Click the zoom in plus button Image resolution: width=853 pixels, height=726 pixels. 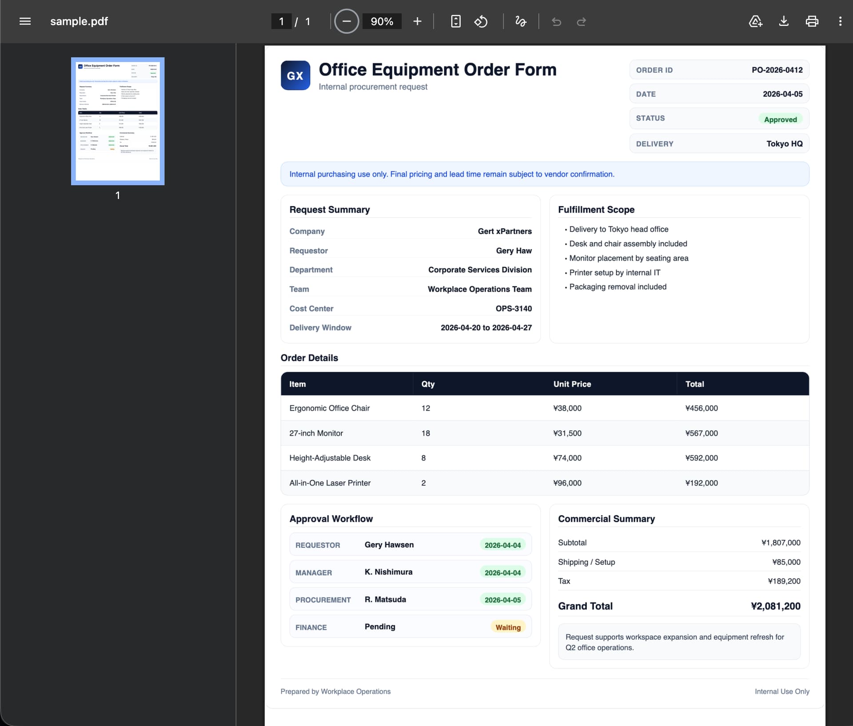(x=417, y=21)
